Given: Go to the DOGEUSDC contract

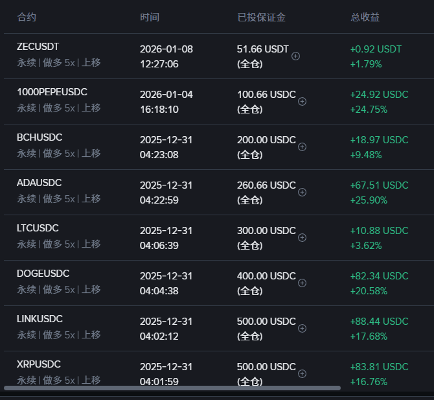Looking at the screenshot, I should 43,274.
